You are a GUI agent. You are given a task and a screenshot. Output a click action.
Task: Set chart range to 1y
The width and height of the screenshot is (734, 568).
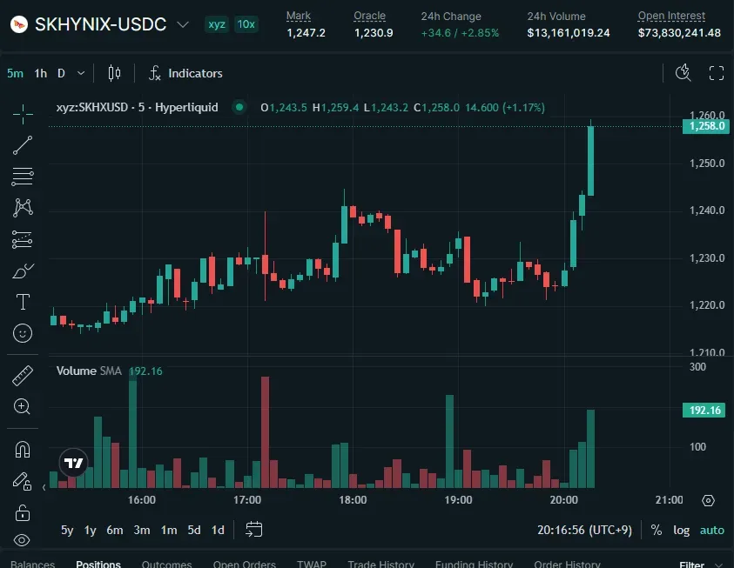90,530
